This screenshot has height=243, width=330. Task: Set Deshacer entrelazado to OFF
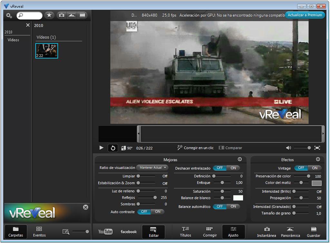coord(219,168)
